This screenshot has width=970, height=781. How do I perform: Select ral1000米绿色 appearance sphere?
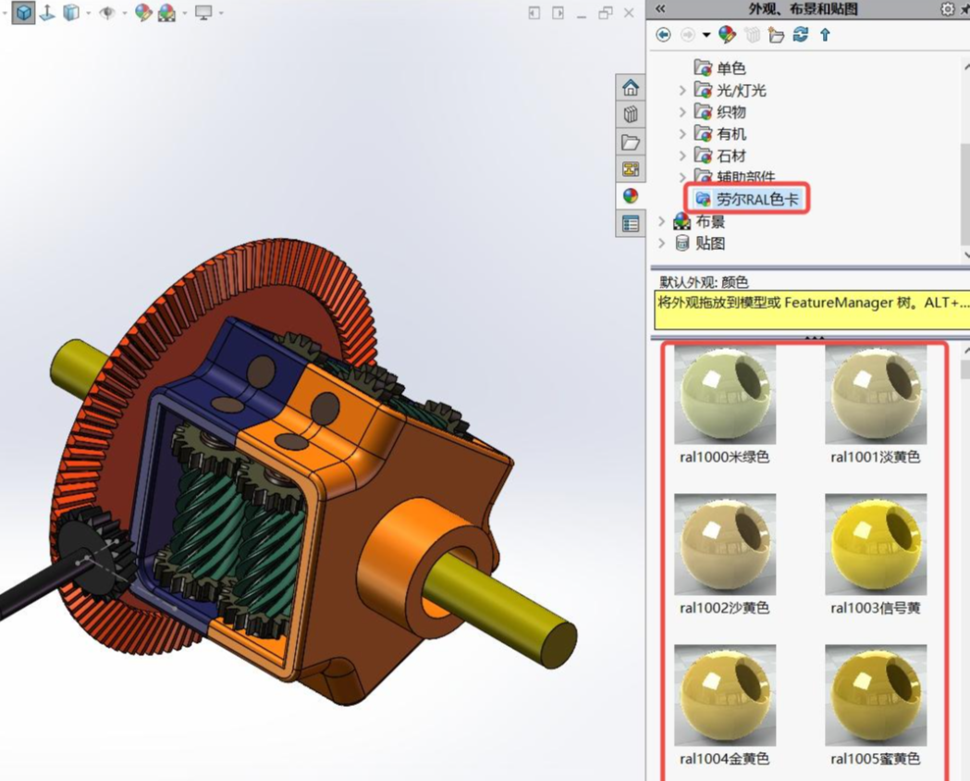tap(725, 394)
